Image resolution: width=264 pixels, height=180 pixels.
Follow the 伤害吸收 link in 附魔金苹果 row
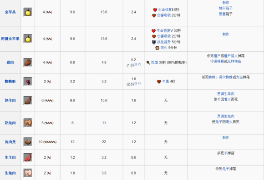[x=164, y=36]
